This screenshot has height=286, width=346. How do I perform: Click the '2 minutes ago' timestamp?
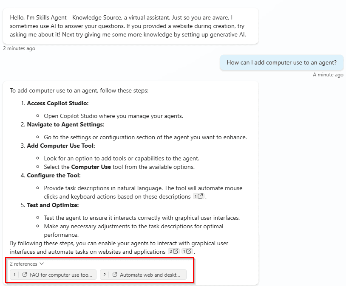[x=19, y=48]
